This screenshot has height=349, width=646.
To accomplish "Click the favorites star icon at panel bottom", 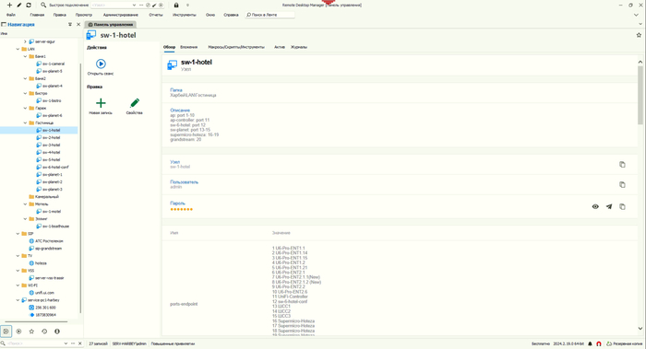I will pos(31,332).
